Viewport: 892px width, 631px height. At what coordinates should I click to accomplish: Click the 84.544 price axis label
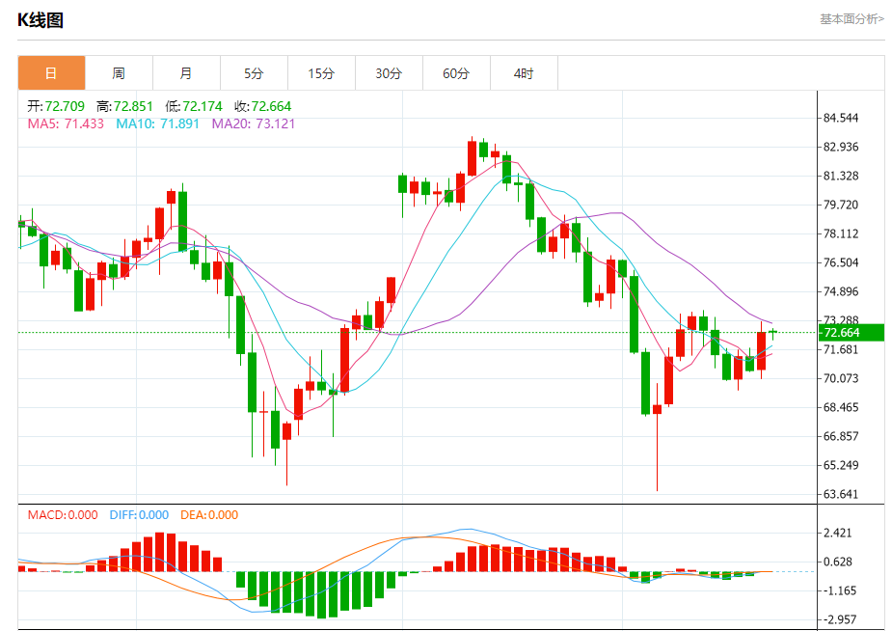pyautogui.click(x=841, y=118)
